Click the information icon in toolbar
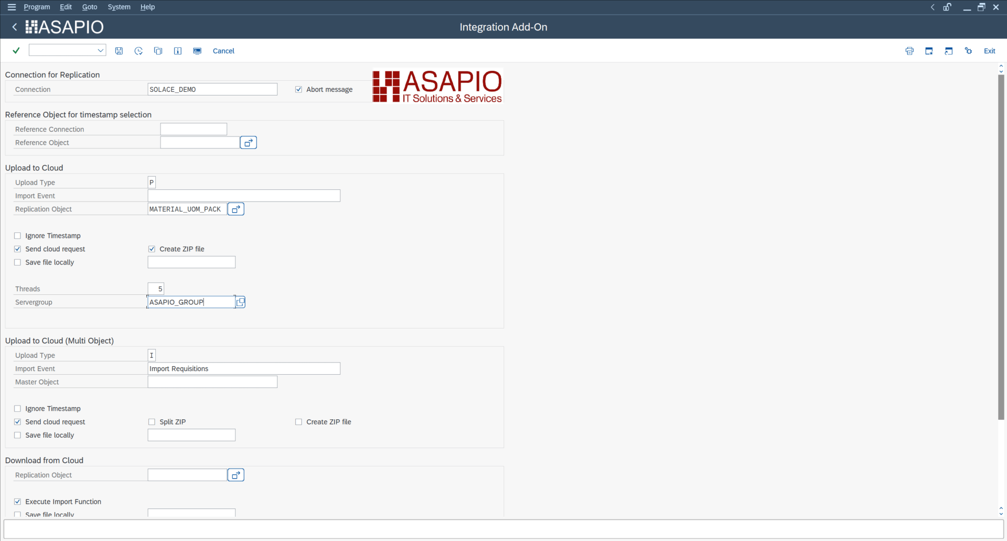1007x541 pixels. pyautogui.click(x=178, y=51)
